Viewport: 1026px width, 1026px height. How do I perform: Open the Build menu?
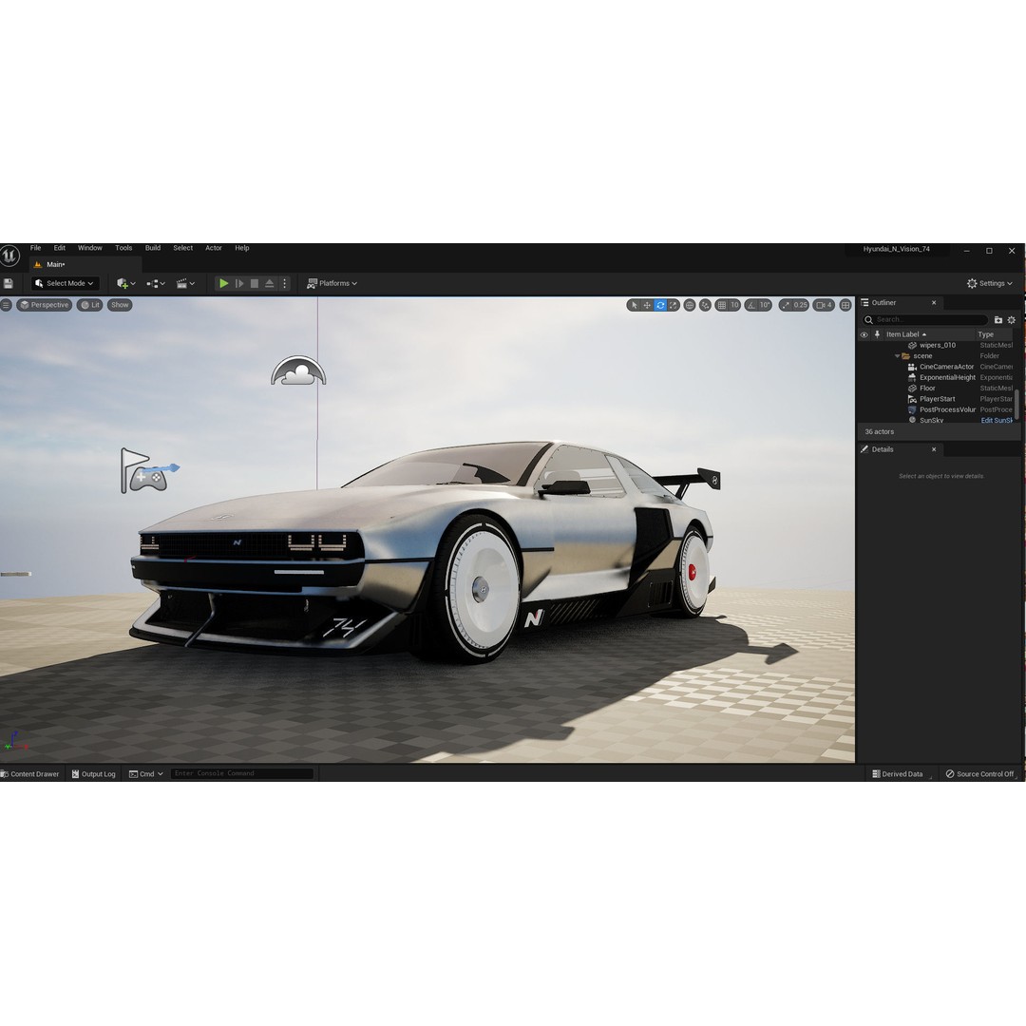coord(152,248)
